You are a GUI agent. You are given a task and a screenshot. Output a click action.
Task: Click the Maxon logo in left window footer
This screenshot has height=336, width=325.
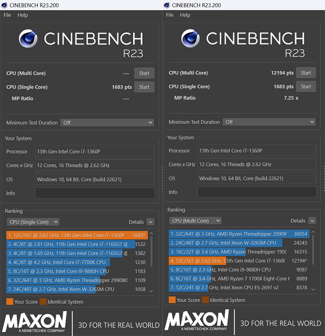pyautogui.click(x=34, y=322)
